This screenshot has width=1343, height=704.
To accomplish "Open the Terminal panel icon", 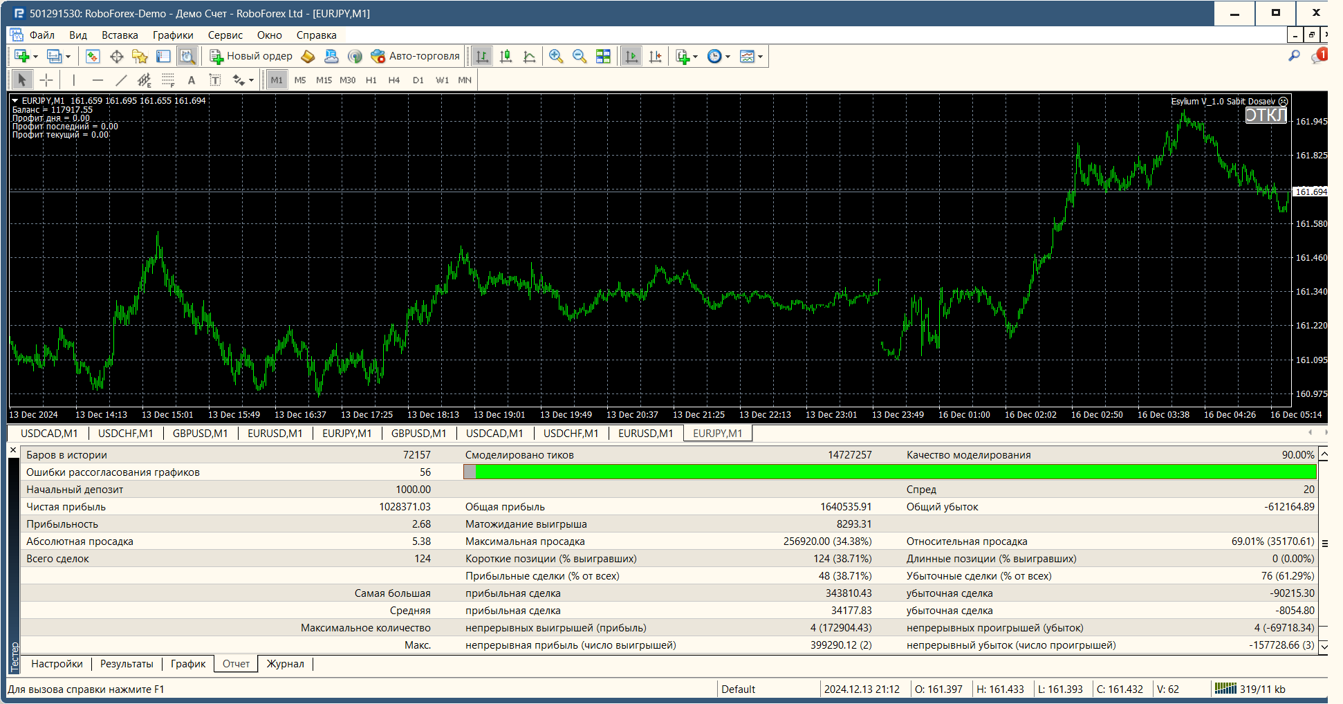I will [163, 57].
